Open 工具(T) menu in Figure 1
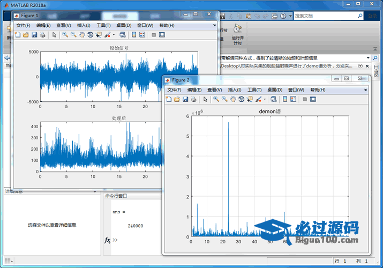Viewport: 383px width, 268px height. tap(103, 25)
